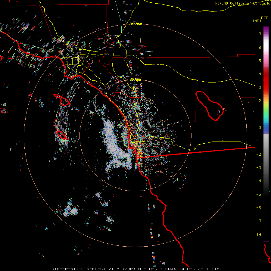Click the 50 NMI range ring label
This screenshot has width=271, height=271.
tap(135, 80)
